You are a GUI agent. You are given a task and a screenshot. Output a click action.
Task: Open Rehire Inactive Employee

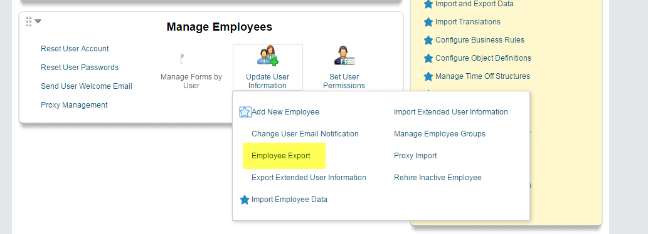[438, 178]
